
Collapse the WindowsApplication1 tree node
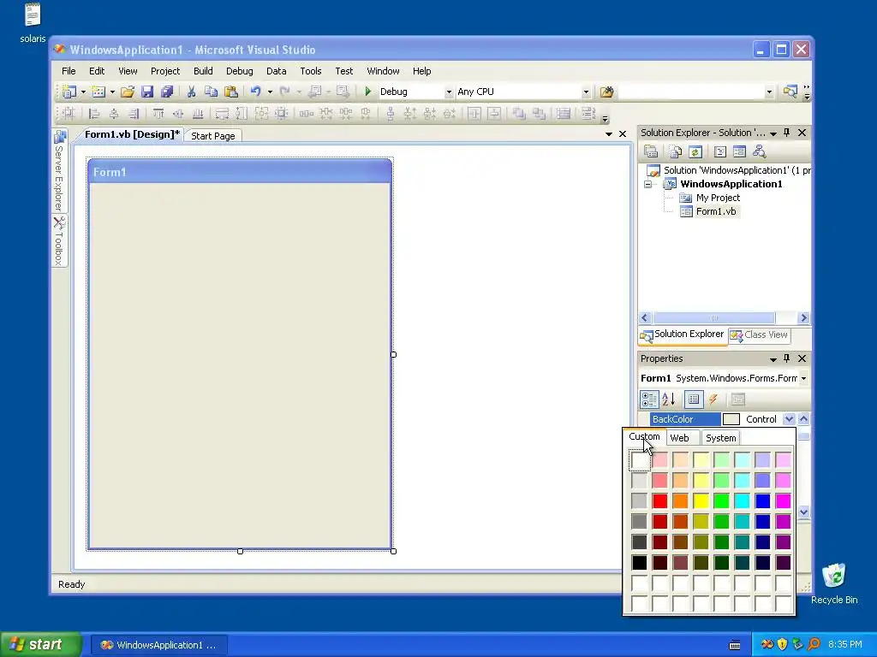pos(648,185)
